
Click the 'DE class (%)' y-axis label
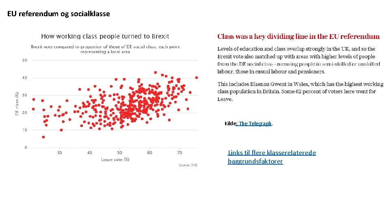[17, 104]
